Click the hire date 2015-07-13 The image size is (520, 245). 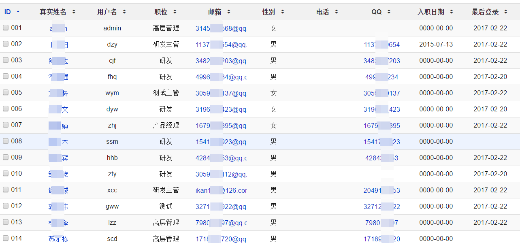(x=436, y=45)
